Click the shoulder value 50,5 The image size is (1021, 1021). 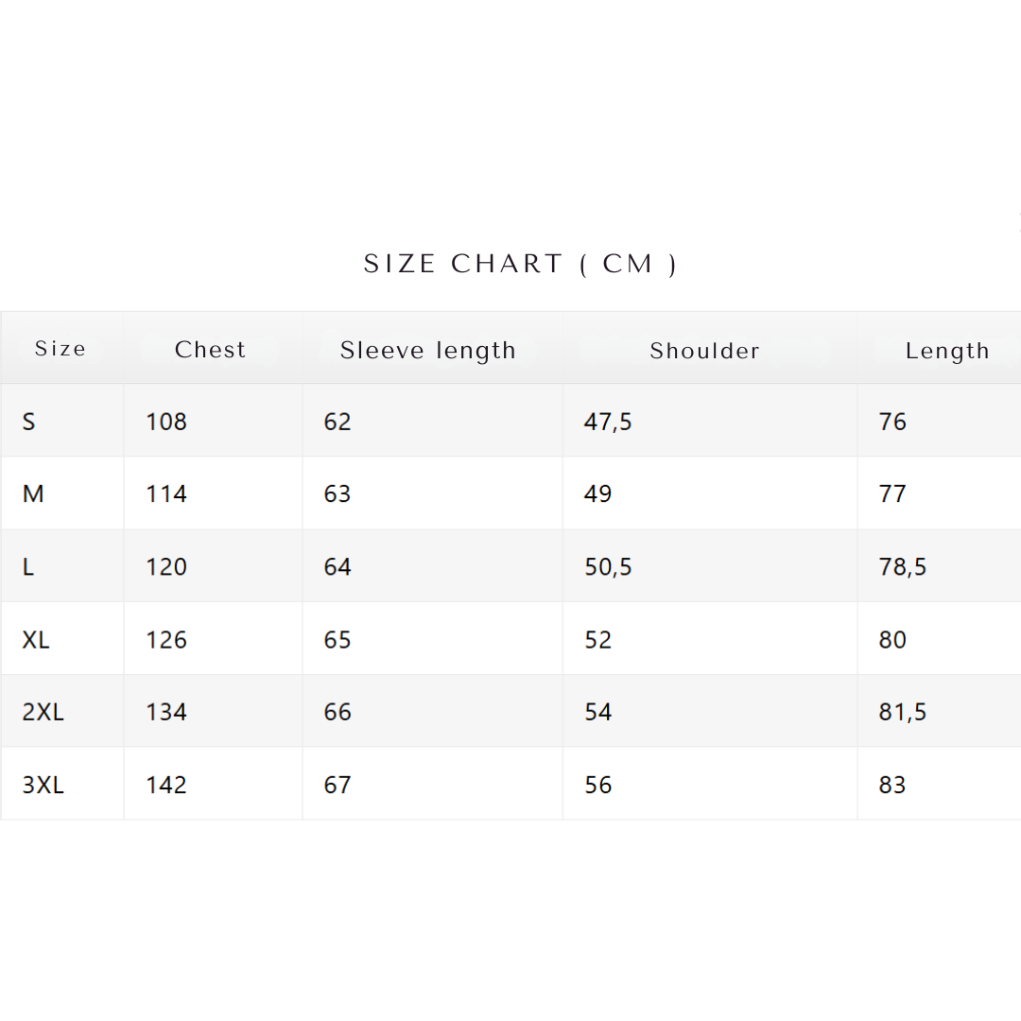[608, 567]
